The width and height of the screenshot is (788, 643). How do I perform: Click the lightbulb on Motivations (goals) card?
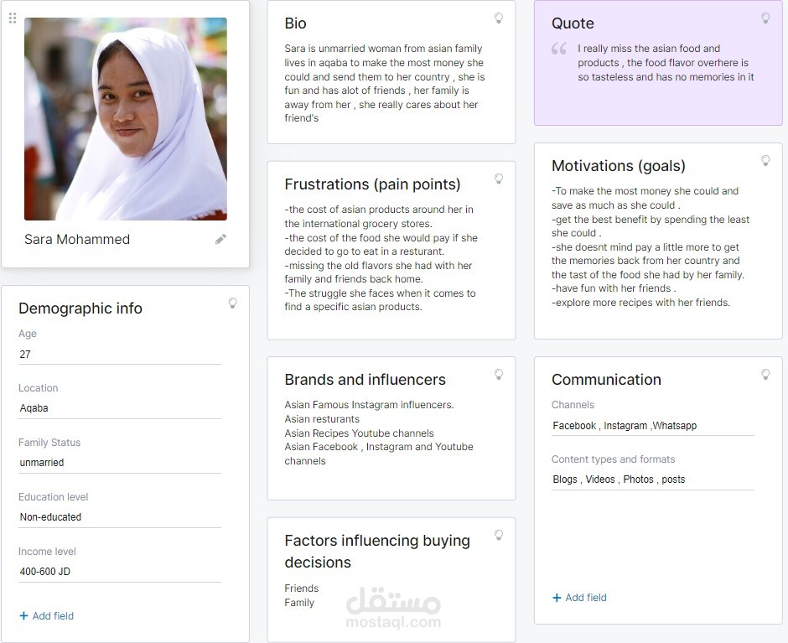(x=765, y=160)
